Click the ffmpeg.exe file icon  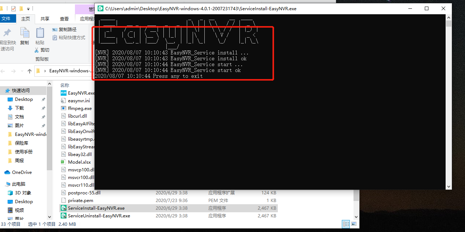[x=63, y=109]
